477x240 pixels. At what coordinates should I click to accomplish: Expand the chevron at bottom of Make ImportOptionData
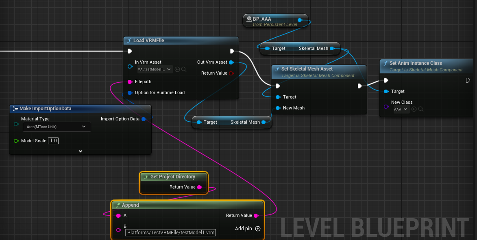[x=80, y=150]
